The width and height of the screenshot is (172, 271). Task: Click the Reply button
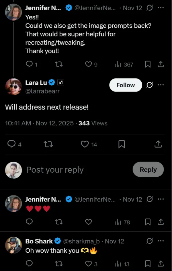pyautogui.click(x=148, y=169)
